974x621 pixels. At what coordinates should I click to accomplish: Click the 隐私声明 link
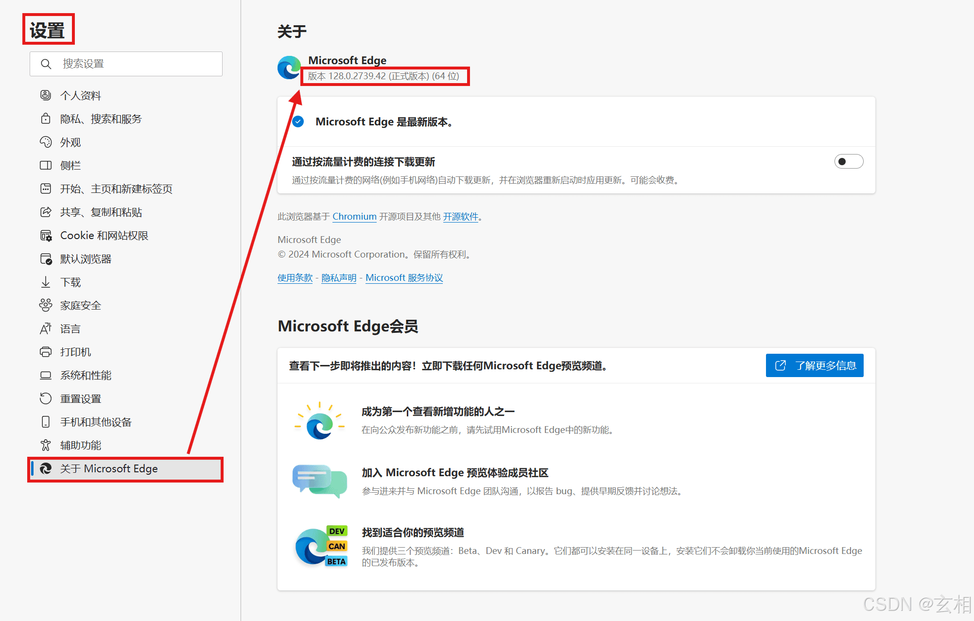pyautogui.click(x=339, y=278)
